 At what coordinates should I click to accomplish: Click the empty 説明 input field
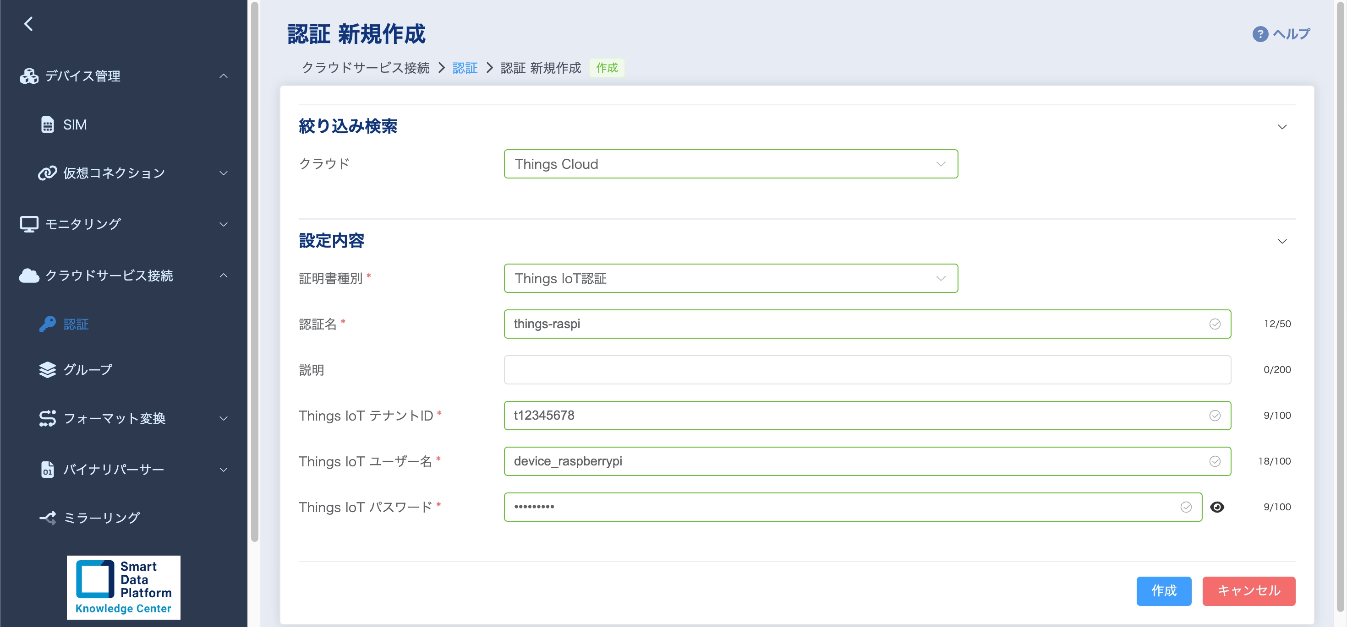tap(867, 369)
